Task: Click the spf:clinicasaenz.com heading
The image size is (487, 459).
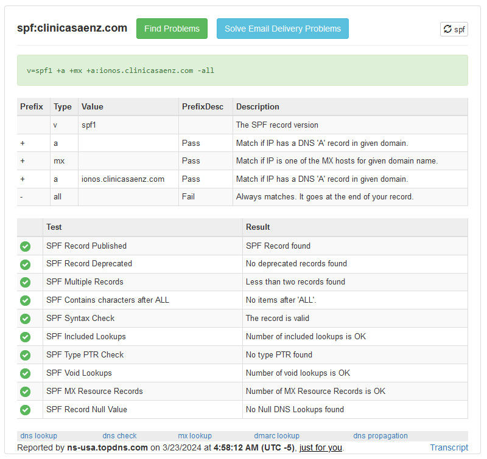Action: [x=72, y=28]
